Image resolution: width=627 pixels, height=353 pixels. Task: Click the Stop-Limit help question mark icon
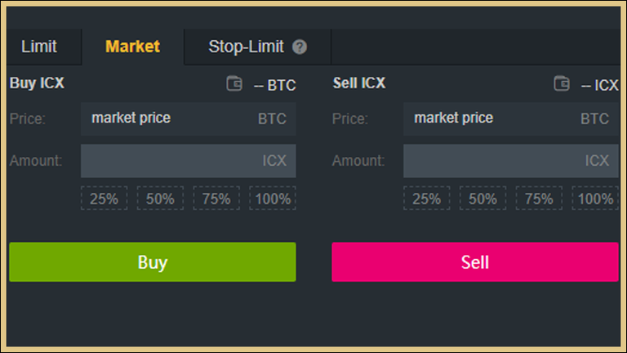300,47
